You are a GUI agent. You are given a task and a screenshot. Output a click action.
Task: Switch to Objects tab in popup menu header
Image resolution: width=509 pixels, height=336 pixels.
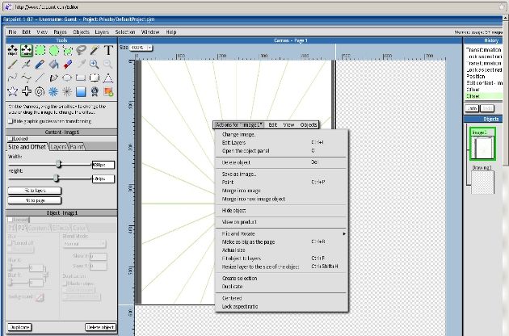click(x=309, y=124)
